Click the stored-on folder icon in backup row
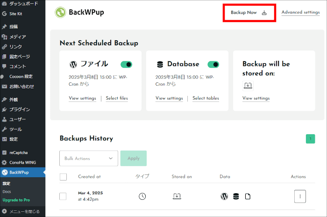The height and width of the screenshot is (217, 327). pyautogui.click(x=177, y=196)
